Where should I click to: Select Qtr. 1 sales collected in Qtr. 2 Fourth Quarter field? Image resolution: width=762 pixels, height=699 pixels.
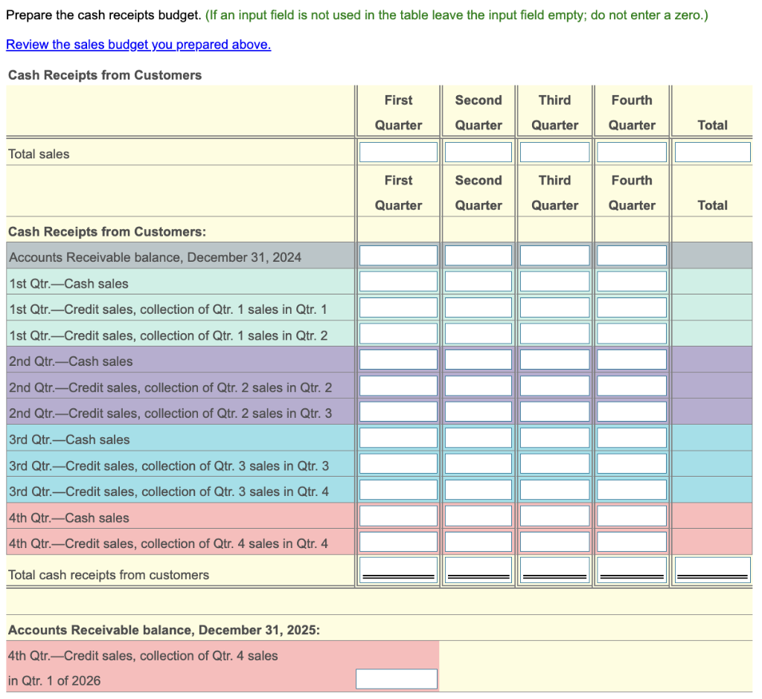coord(631,334)
